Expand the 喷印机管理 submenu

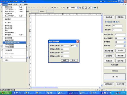click(x=14, y=38)
